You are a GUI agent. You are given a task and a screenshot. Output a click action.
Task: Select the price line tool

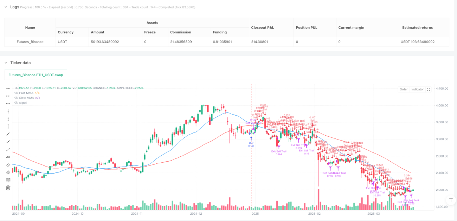[8, 157]
